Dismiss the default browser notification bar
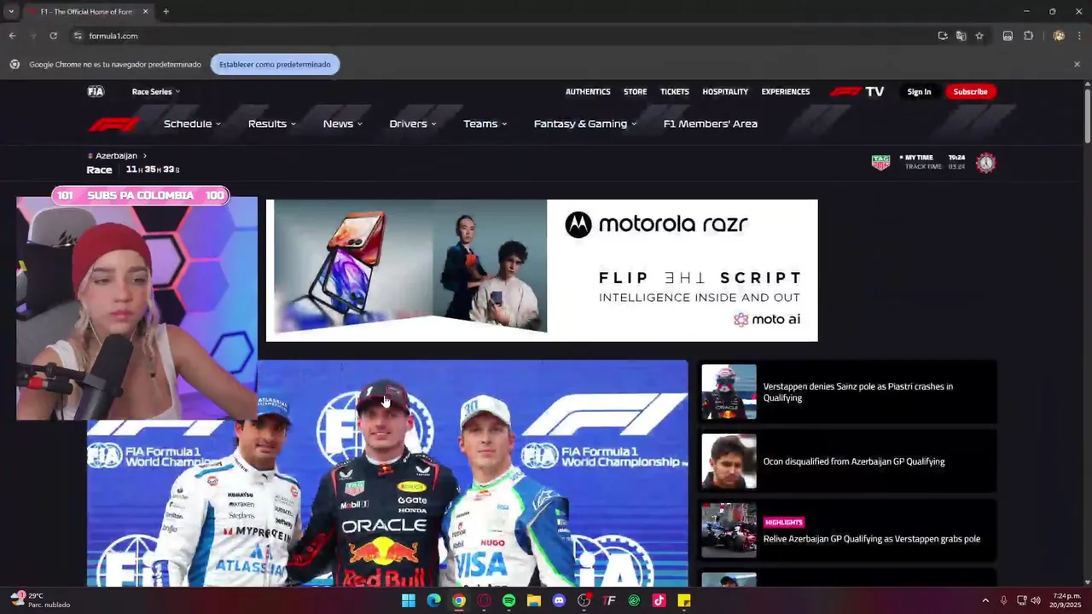Image resolution: width=1092 pixels, height=614 pixels. point(1077,64)
